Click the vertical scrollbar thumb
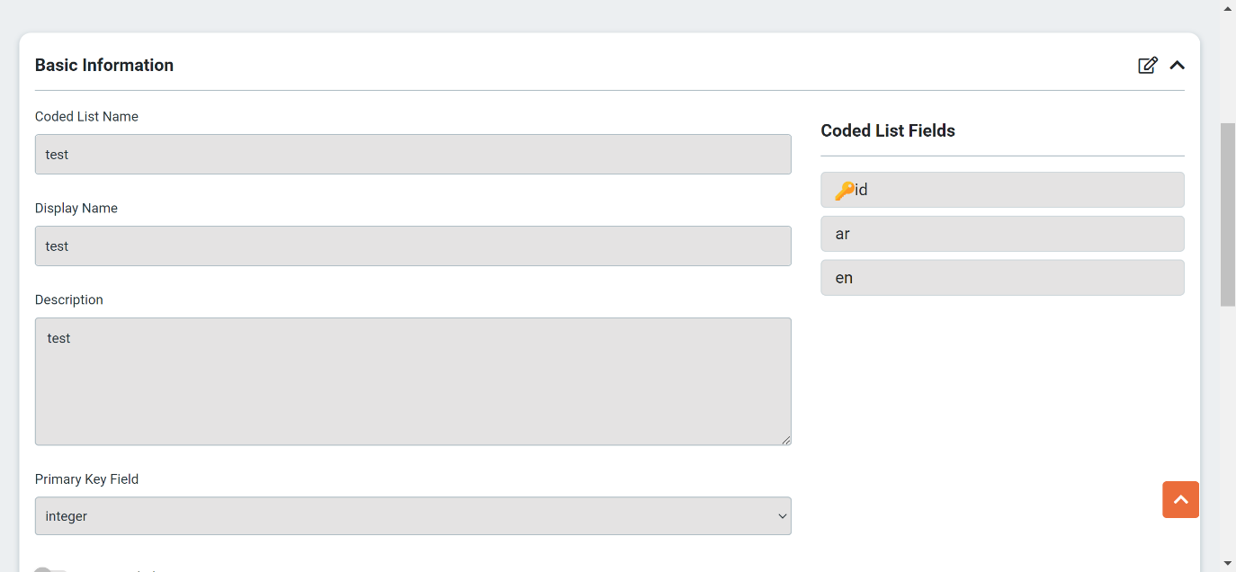This screenshot has width=1236, height=572. tap(1228, 214)
